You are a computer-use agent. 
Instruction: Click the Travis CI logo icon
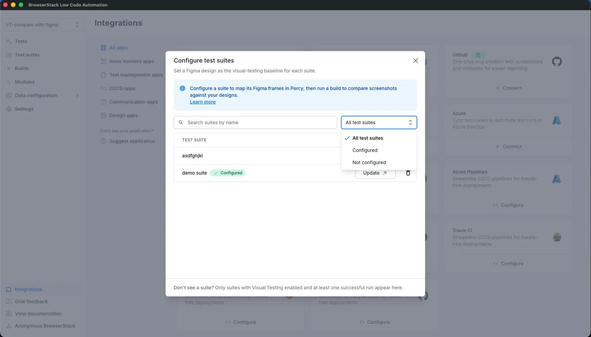(x=557, y=237)
